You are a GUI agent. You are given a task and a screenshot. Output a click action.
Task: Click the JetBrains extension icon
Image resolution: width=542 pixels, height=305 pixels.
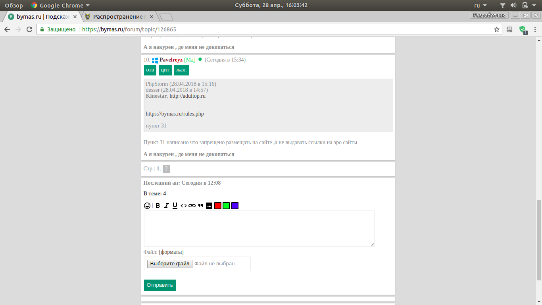[x=510, y=29]
